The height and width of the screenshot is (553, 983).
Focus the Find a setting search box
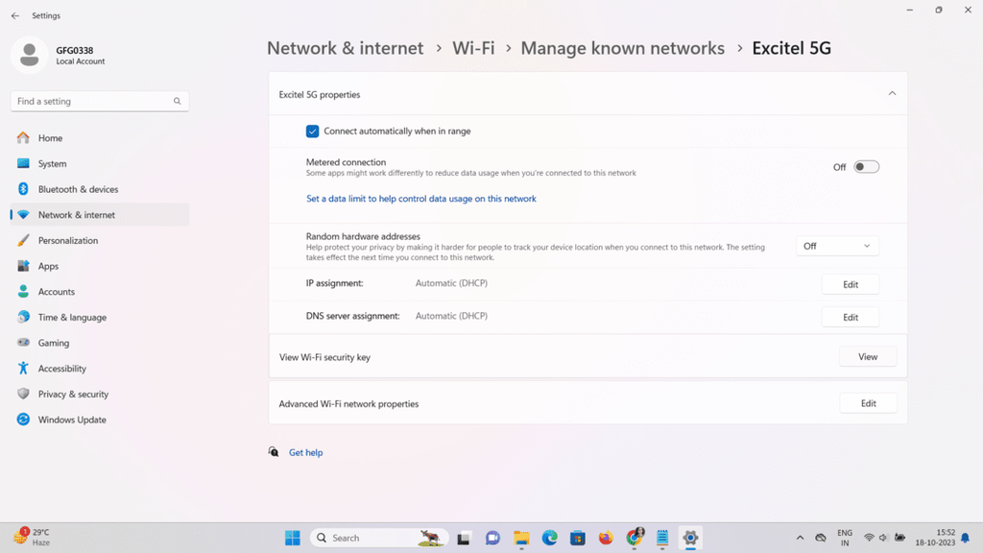coord(100,101)
